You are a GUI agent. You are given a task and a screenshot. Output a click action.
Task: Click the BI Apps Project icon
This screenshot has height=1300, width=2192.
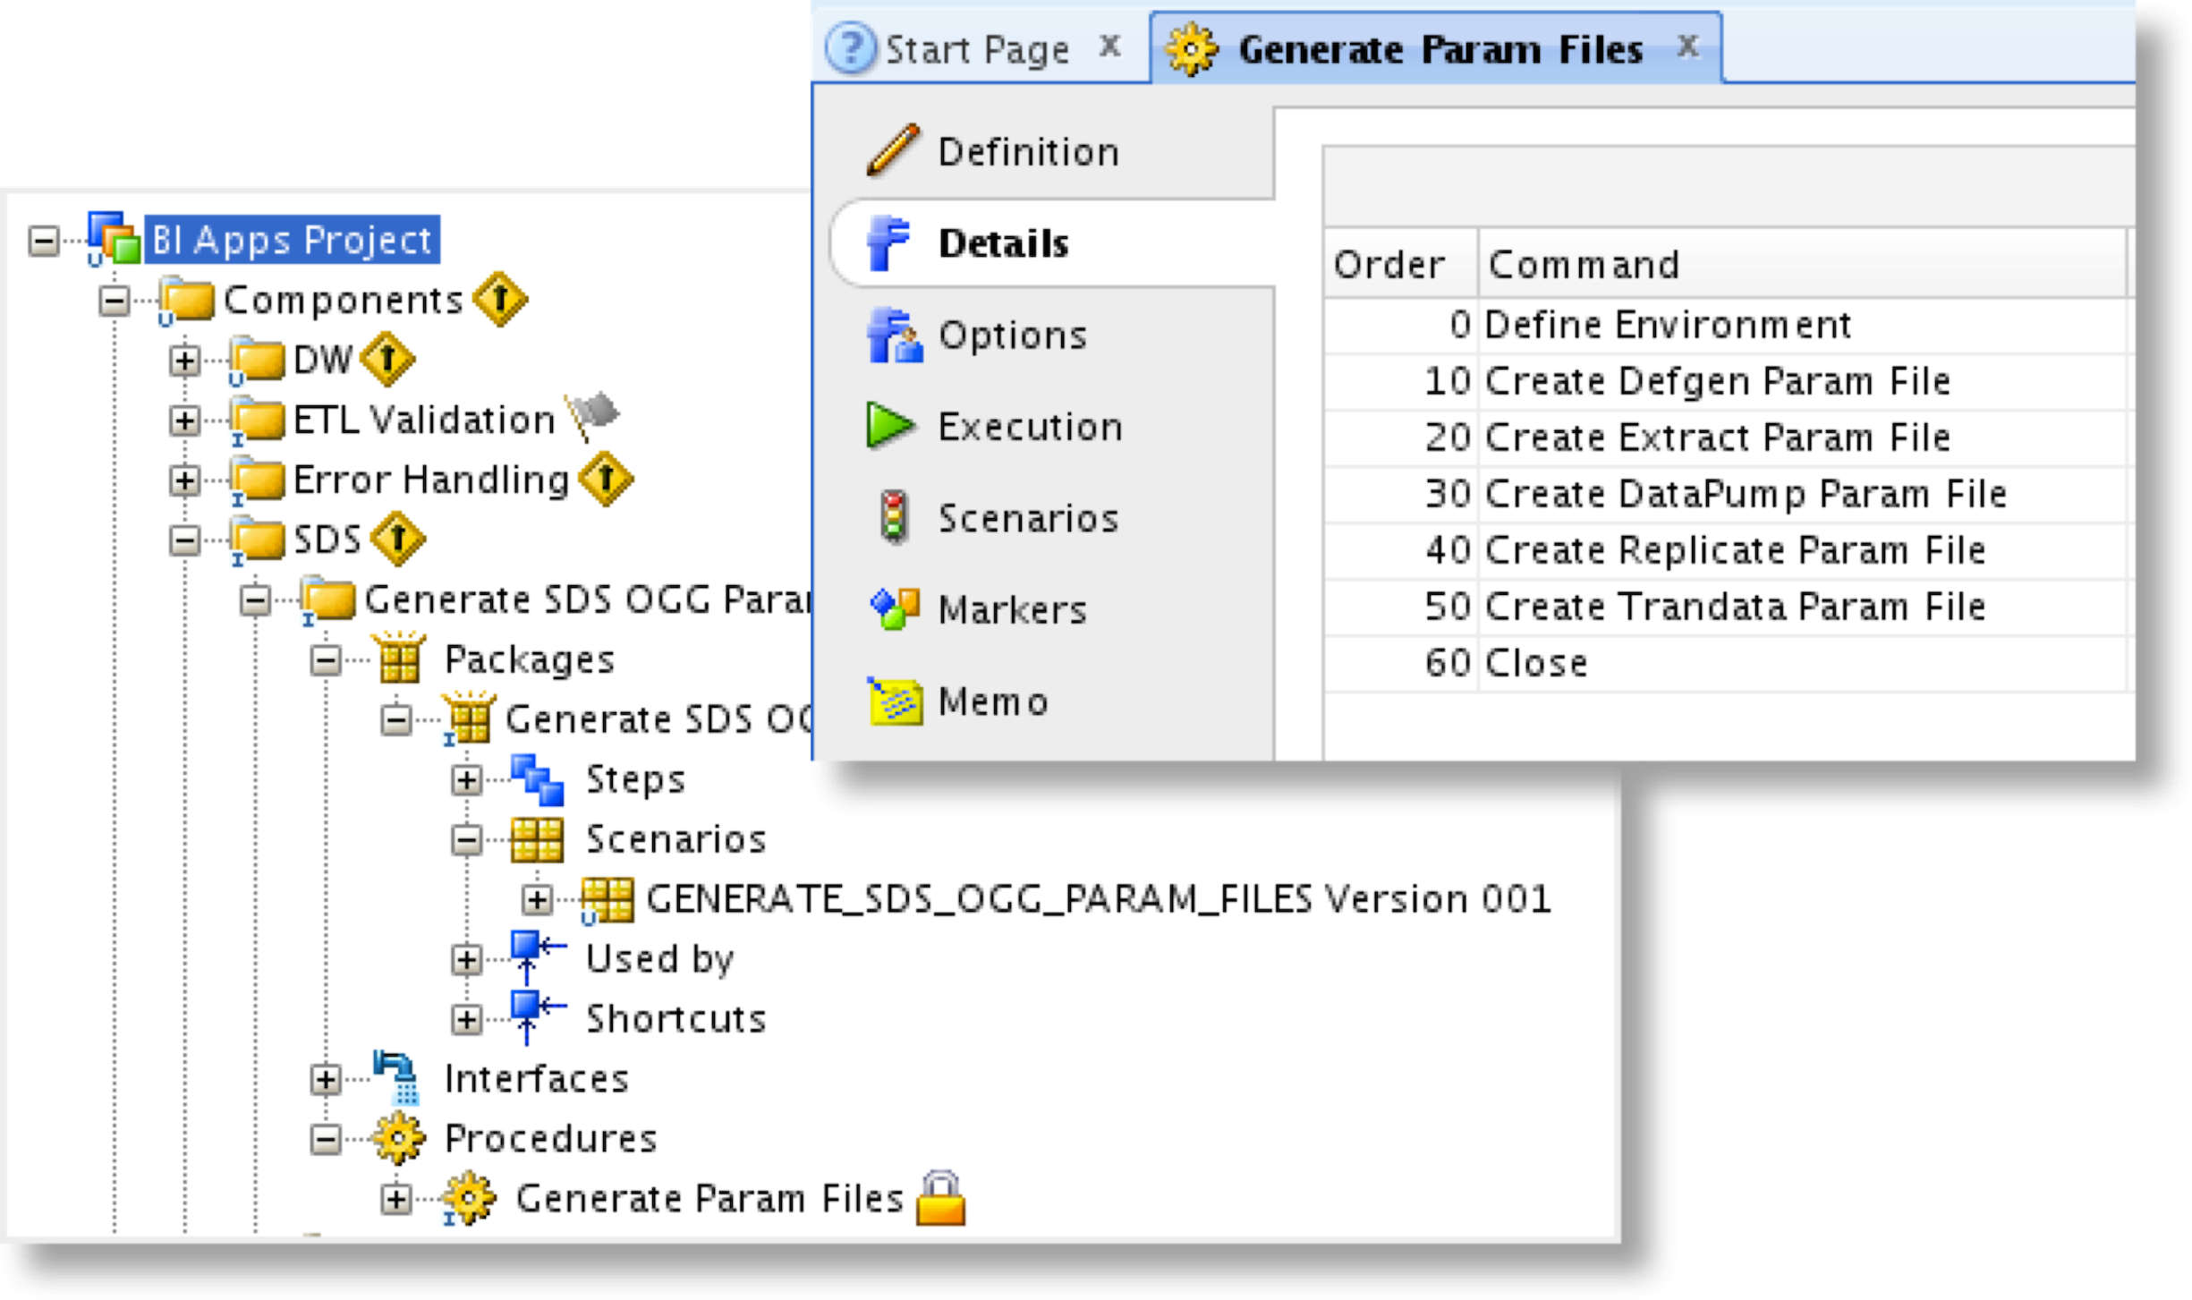pos(113,239)
